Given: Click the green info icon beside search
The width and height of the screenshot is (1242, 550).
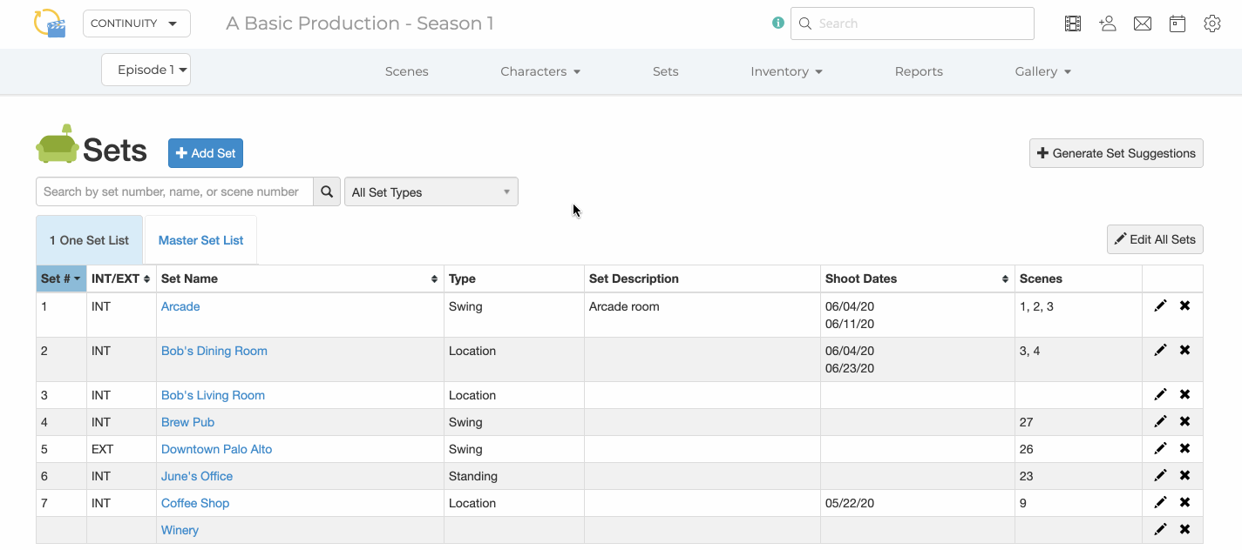Looking at the screenshot, I should point(778,23).
